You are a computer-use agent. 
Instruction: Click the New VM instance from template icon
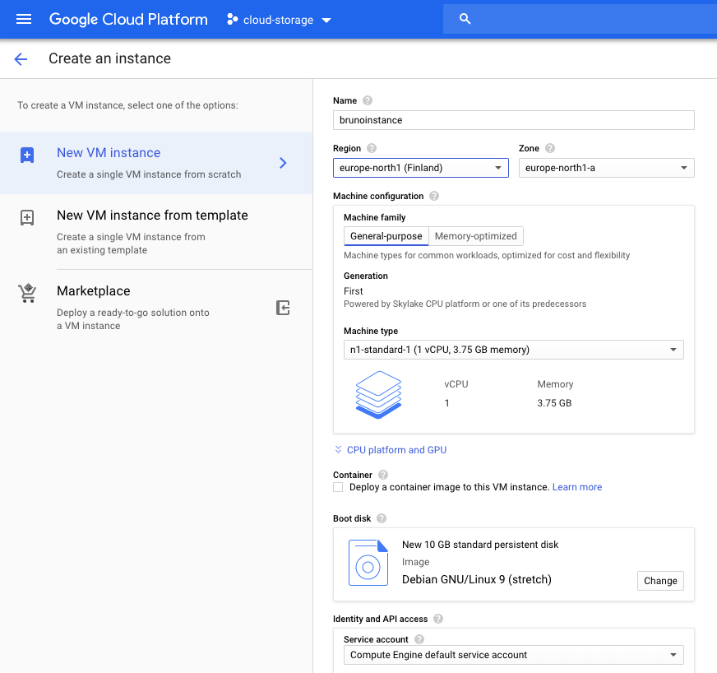point(26,218)
